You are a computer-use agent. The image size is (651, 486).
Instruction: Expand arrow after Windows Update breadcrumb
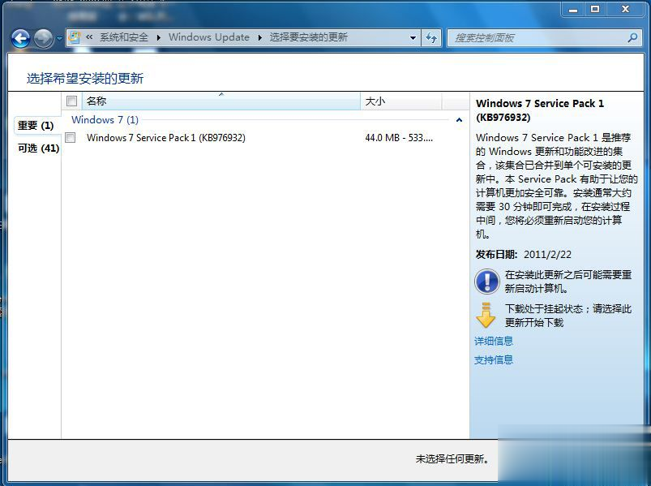[x=260, y=37]
